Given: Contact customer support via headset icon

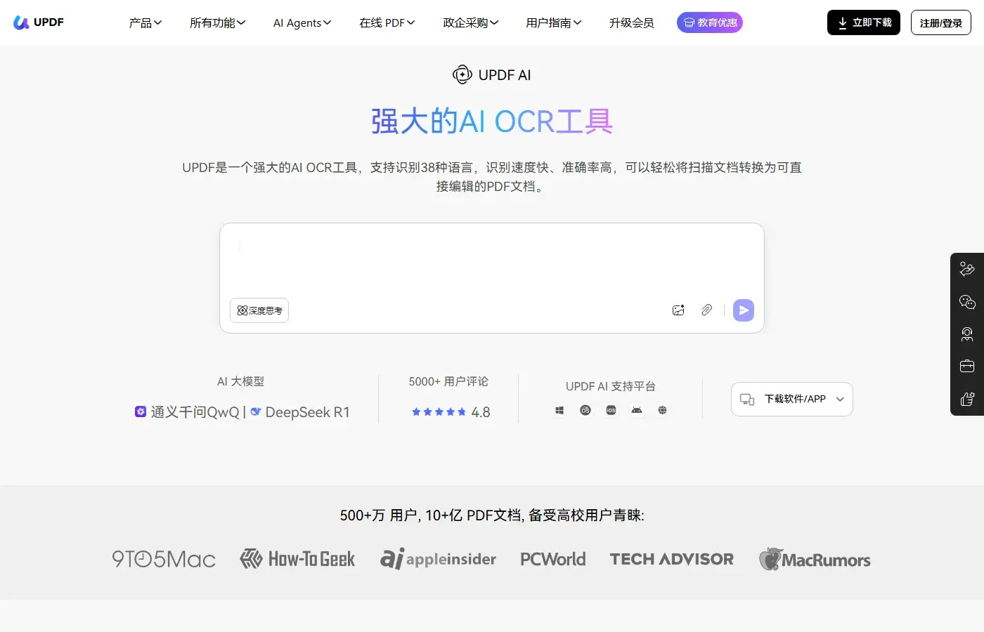Looking at the screenshot, I should point(967,334).
